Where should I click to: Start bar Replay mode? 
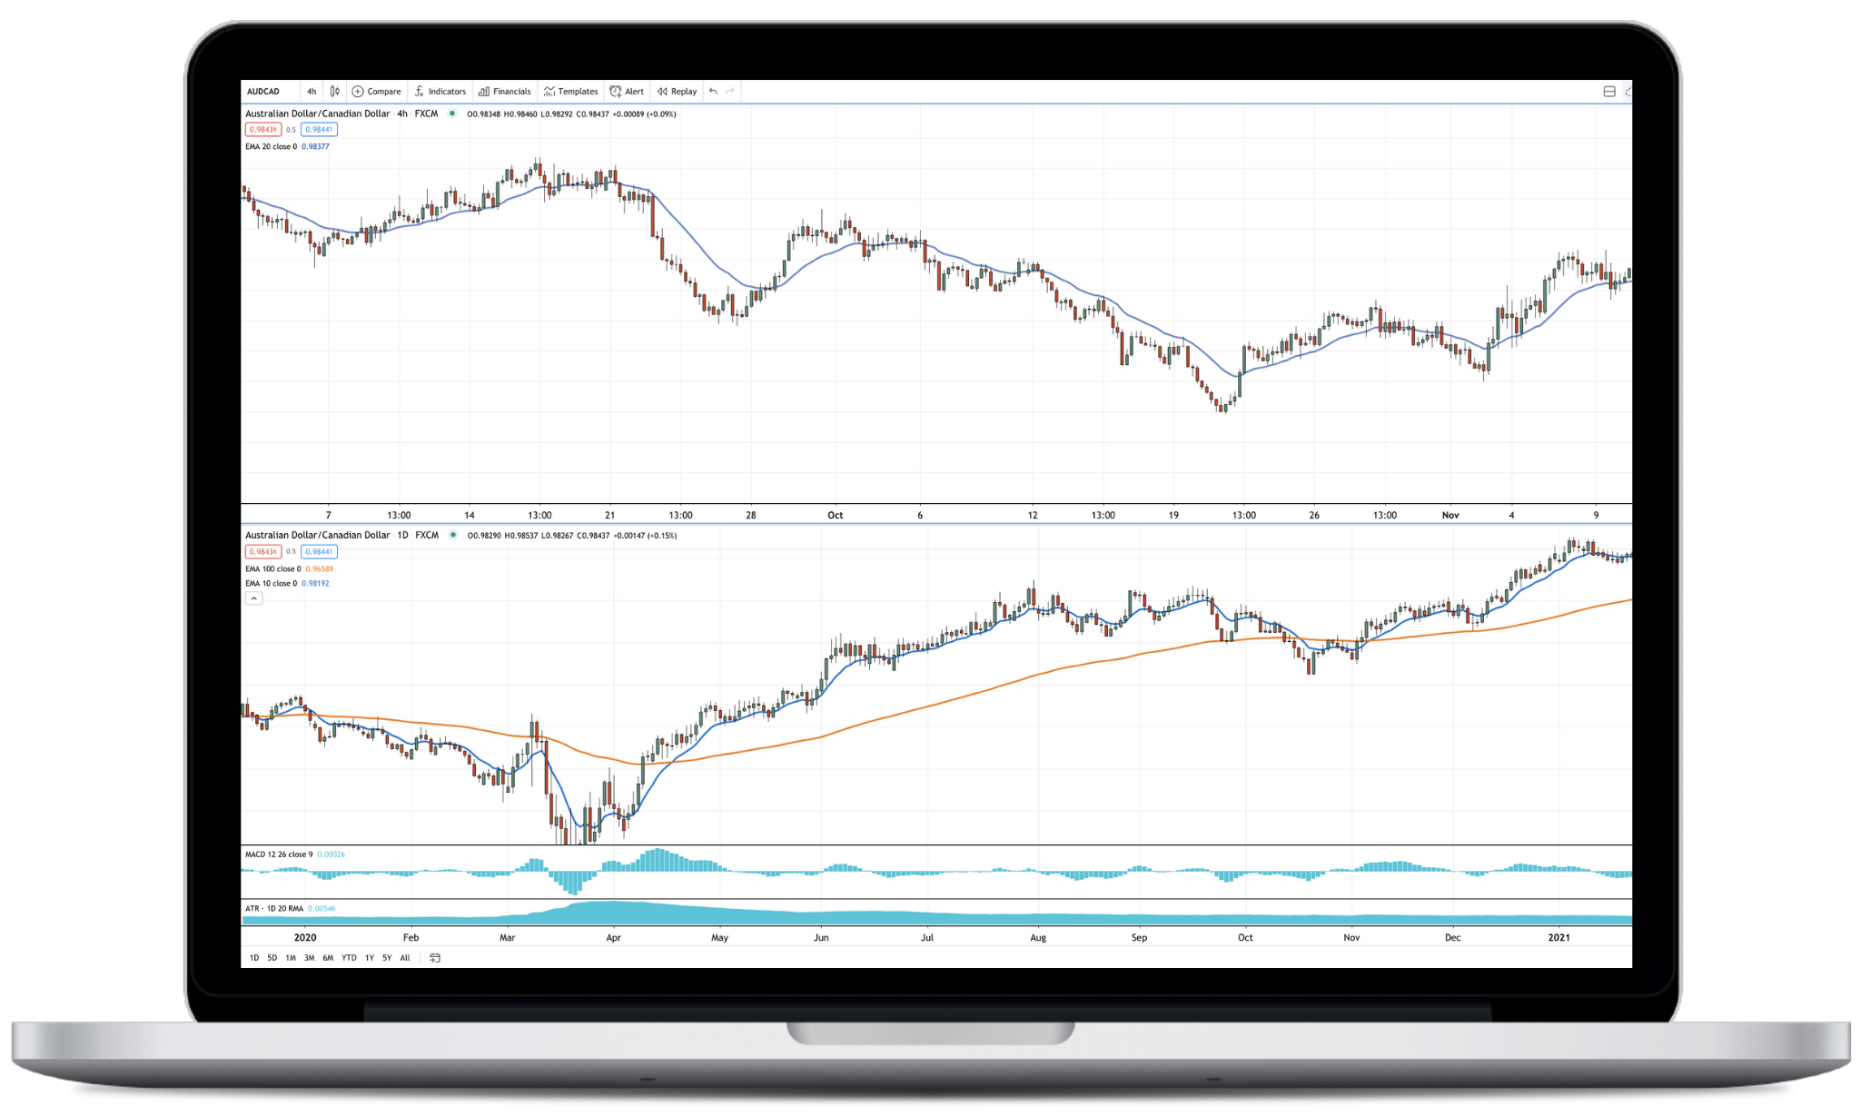click(x=677, y=91)
